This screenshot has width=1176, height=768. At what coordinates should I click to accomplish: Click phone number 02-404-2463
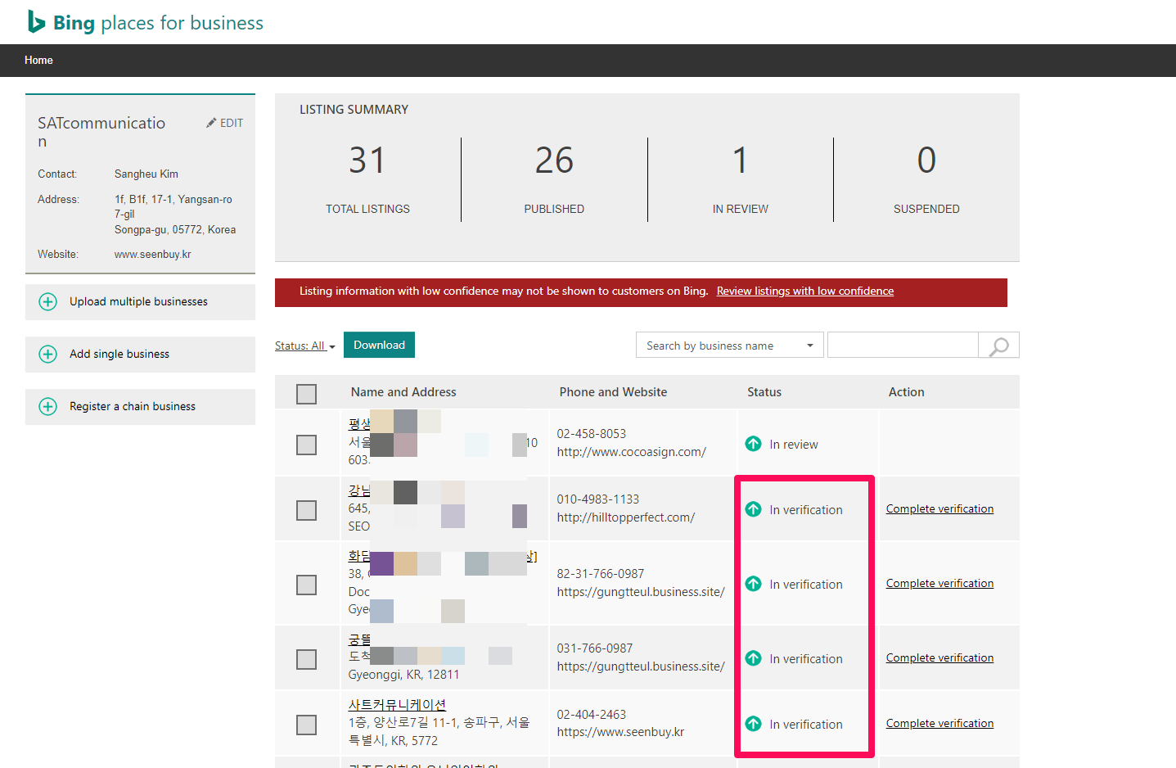tap(592, 715)
